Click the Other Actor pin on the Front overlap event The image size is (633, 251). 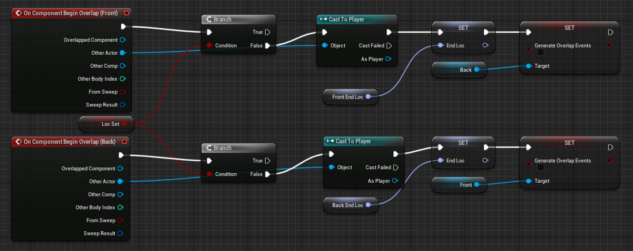click(123, 53)
